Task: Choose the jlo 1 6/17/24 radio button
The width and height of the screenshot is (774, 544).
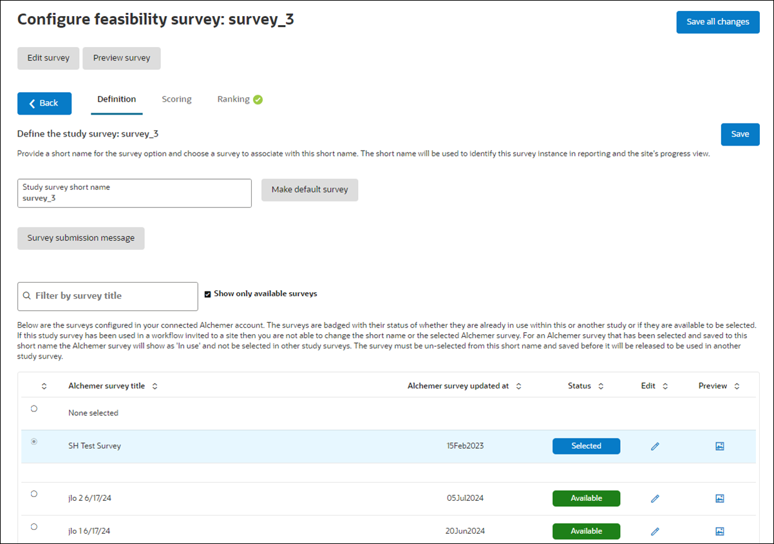Action: click(x=34, y=527)
